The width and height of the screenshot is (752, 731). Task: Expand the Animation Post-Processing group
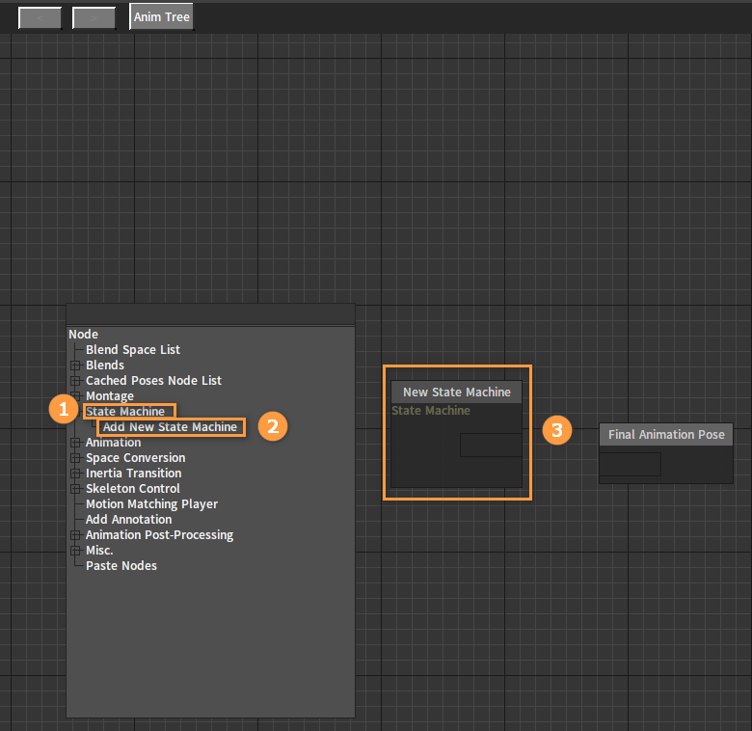pos(75,535)
